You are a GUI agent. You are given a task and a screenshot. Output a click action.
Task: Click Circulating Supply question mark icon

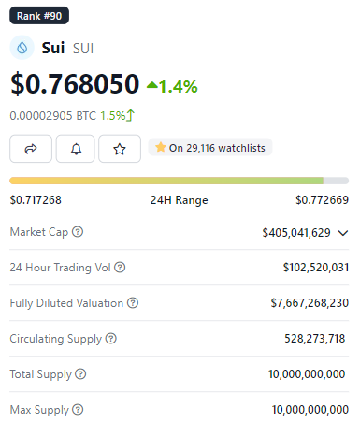tap(110, 338)
